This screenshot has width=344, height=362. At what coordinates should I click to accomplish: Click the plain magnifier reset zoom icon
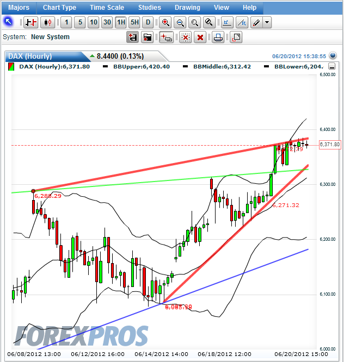point(195,22)
